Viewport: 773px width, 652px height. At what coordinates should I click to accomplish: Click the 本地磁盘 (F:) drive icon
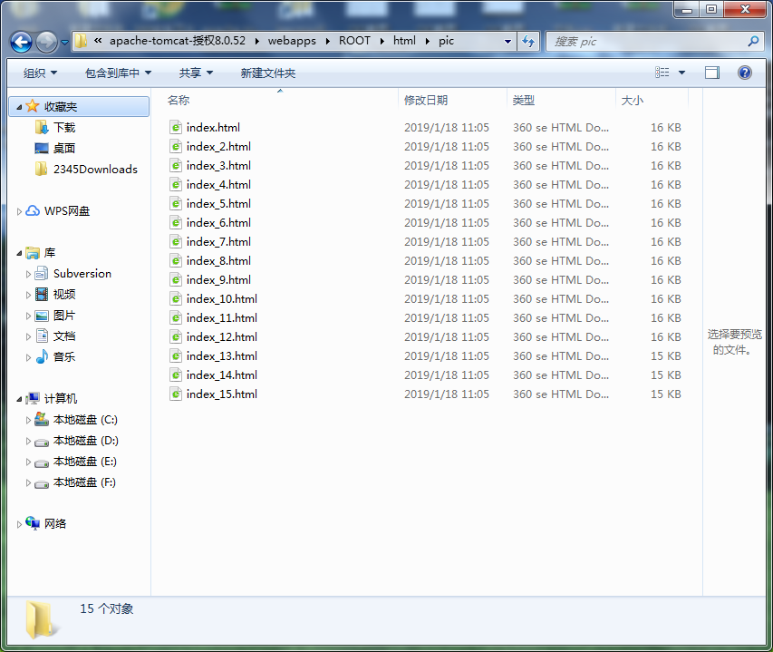(x=42, y=483)
